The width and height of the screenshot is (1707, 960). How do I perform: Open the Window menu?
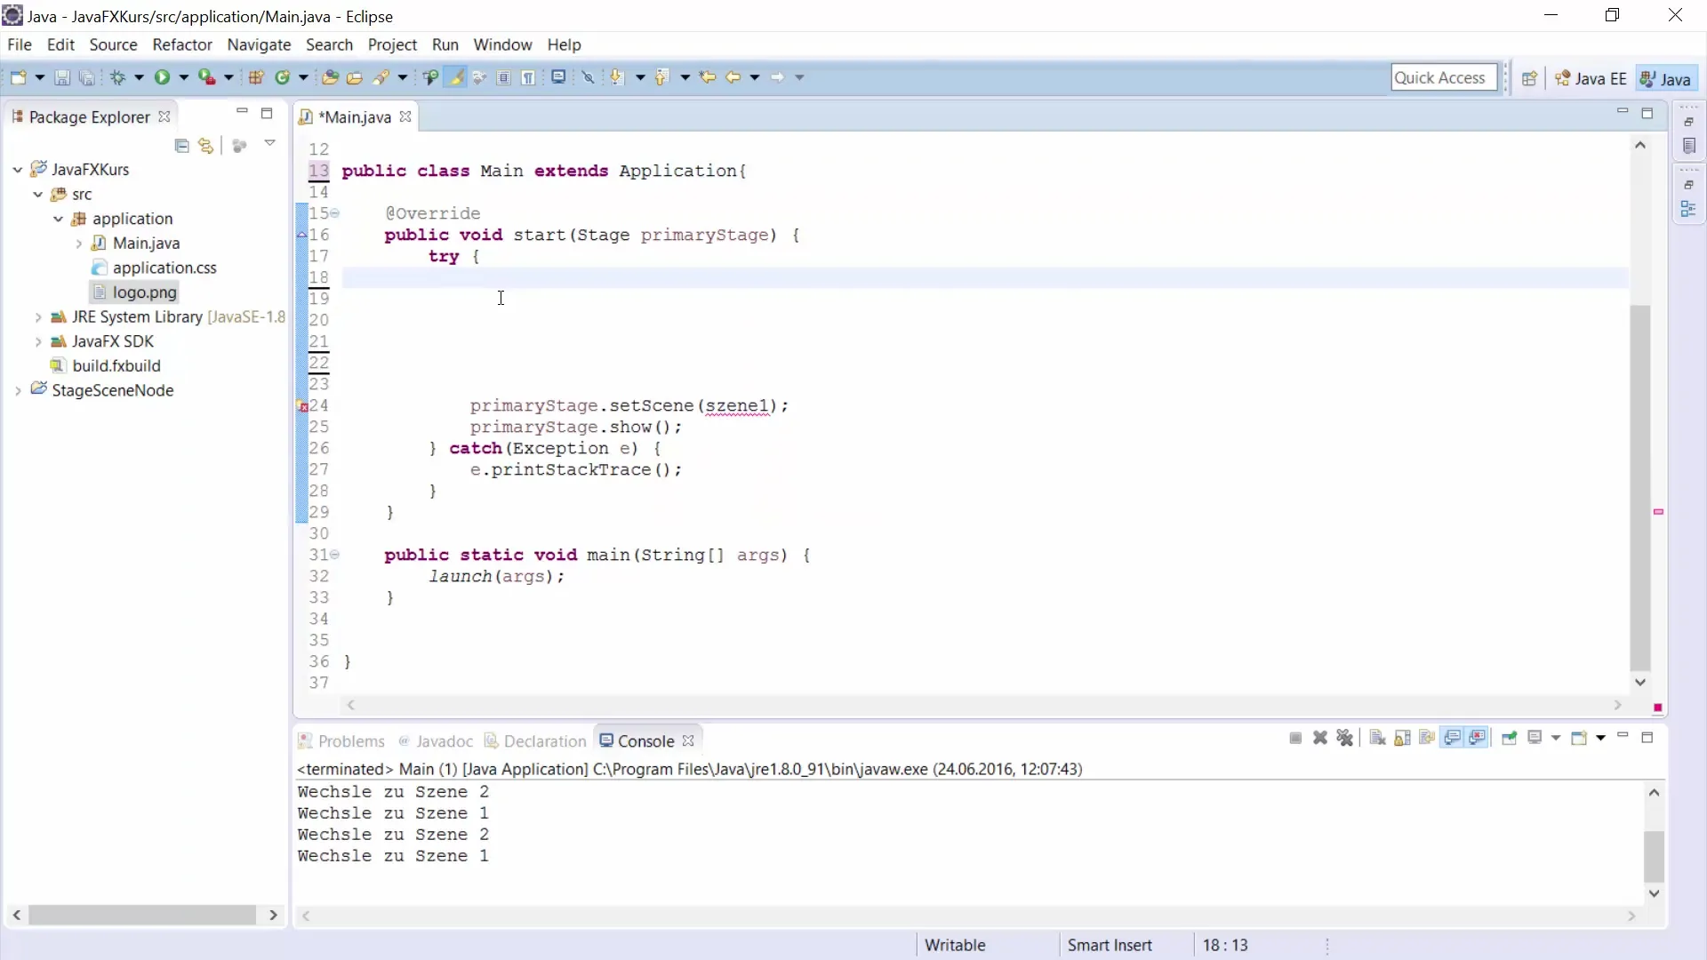coord(502,44)
